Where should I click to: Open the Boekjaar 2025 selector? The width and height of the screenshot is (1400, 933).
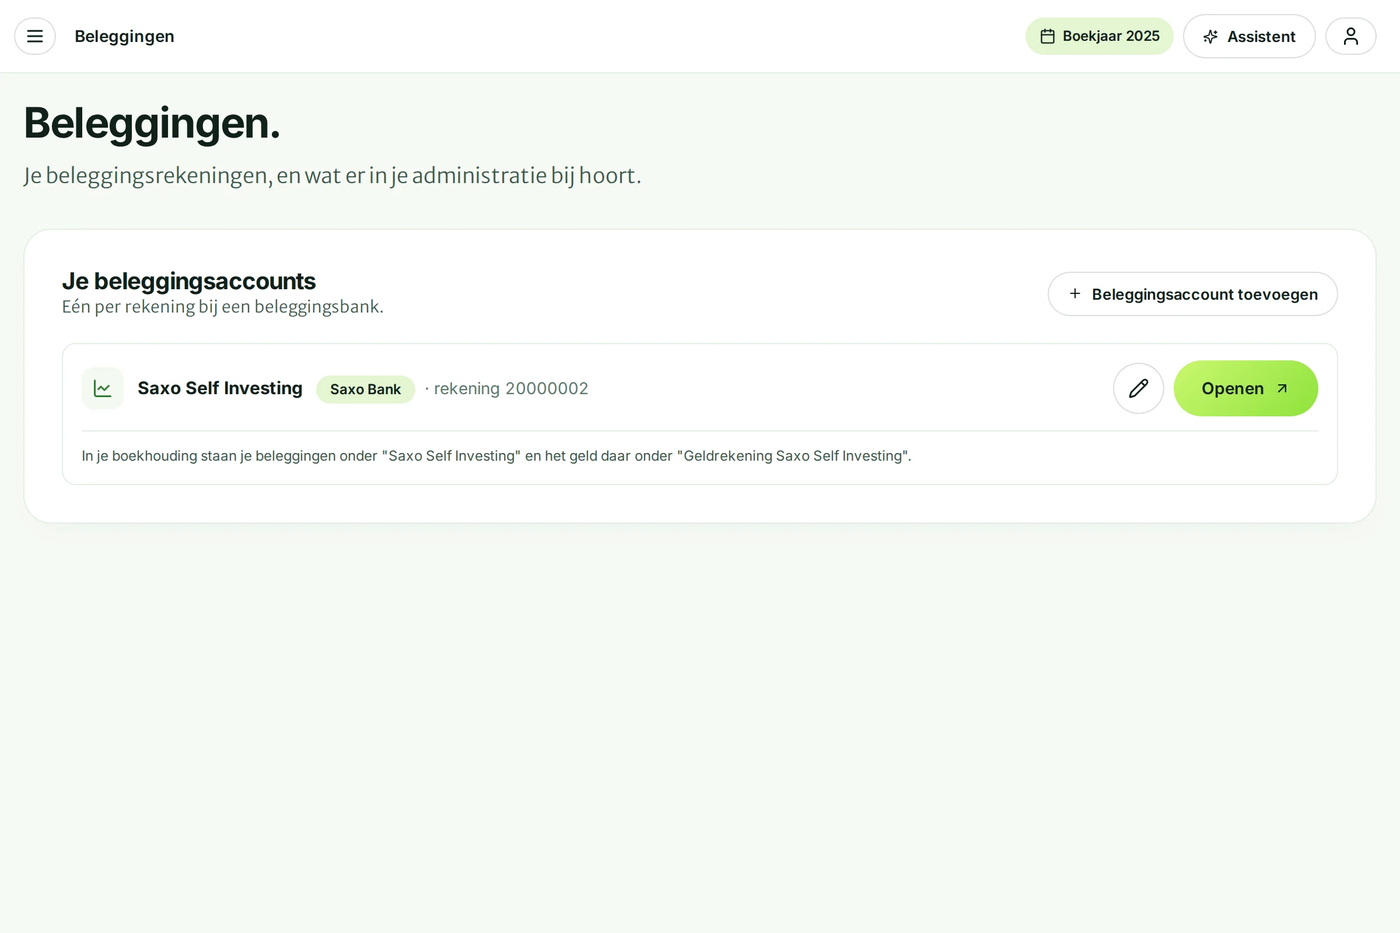[1099, 36]
